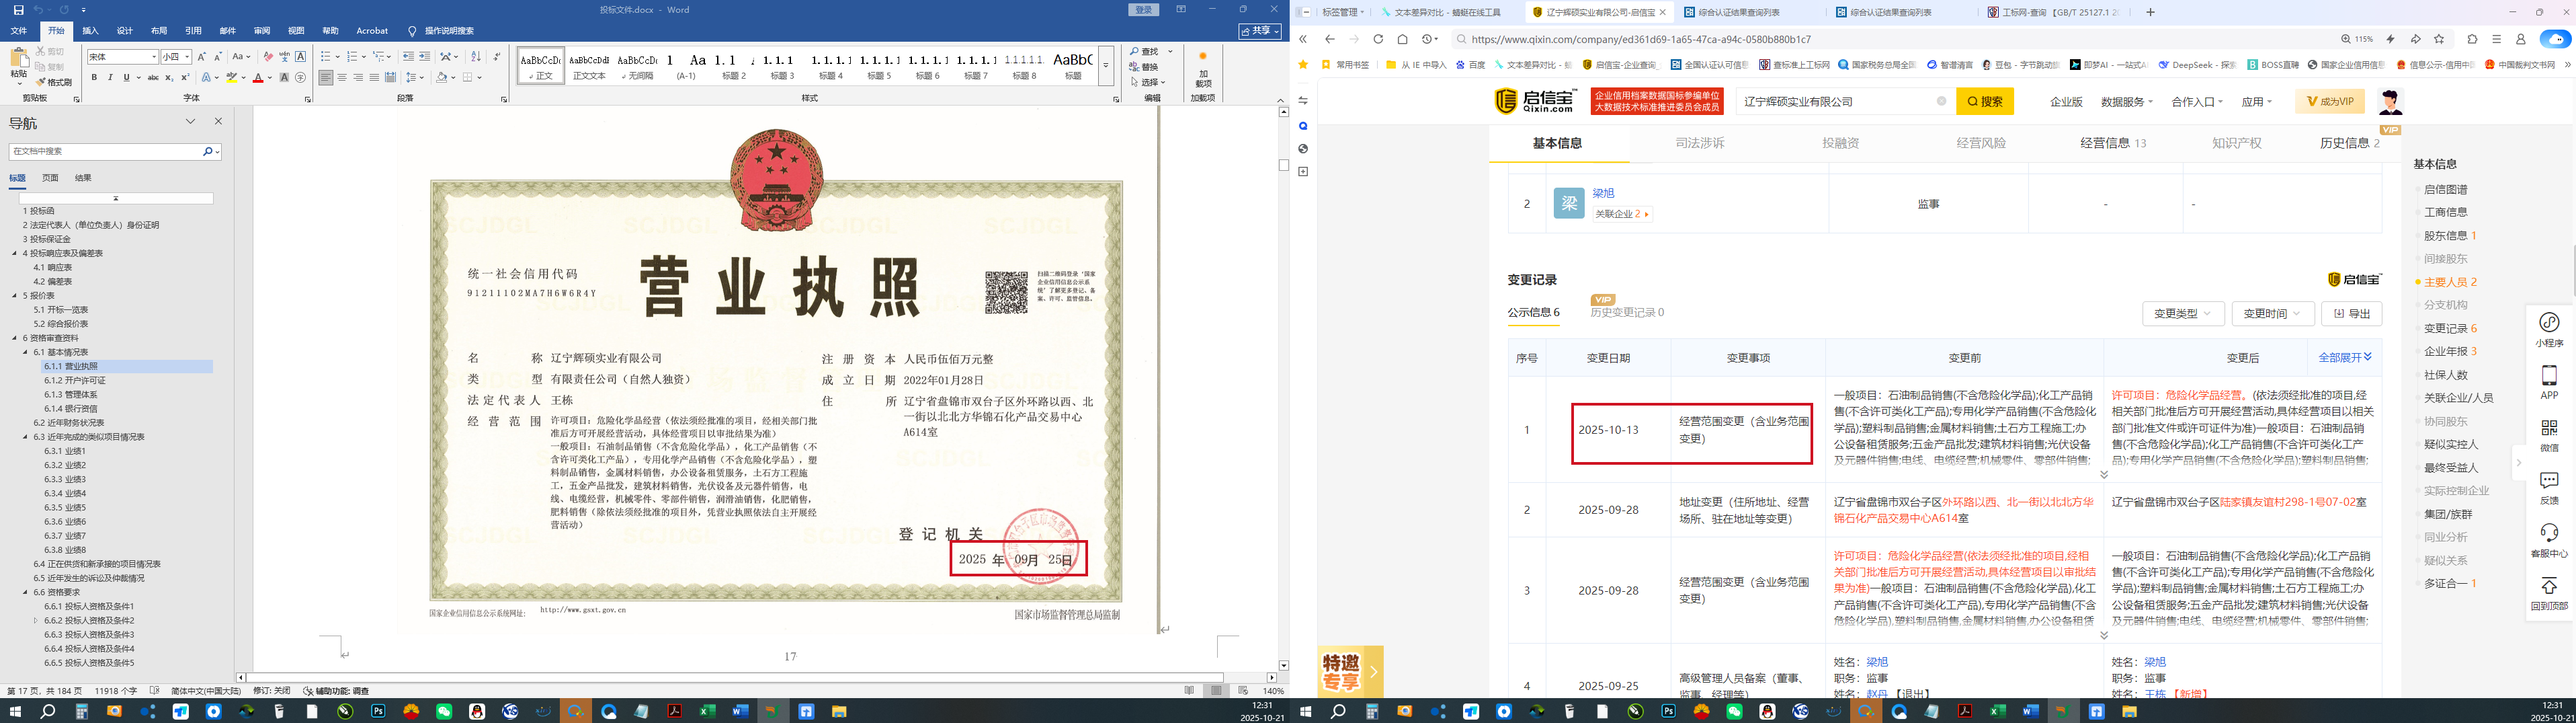Right-align the paragraph in Word
This screenshot has height=723, width=2576.
(358, 77)
